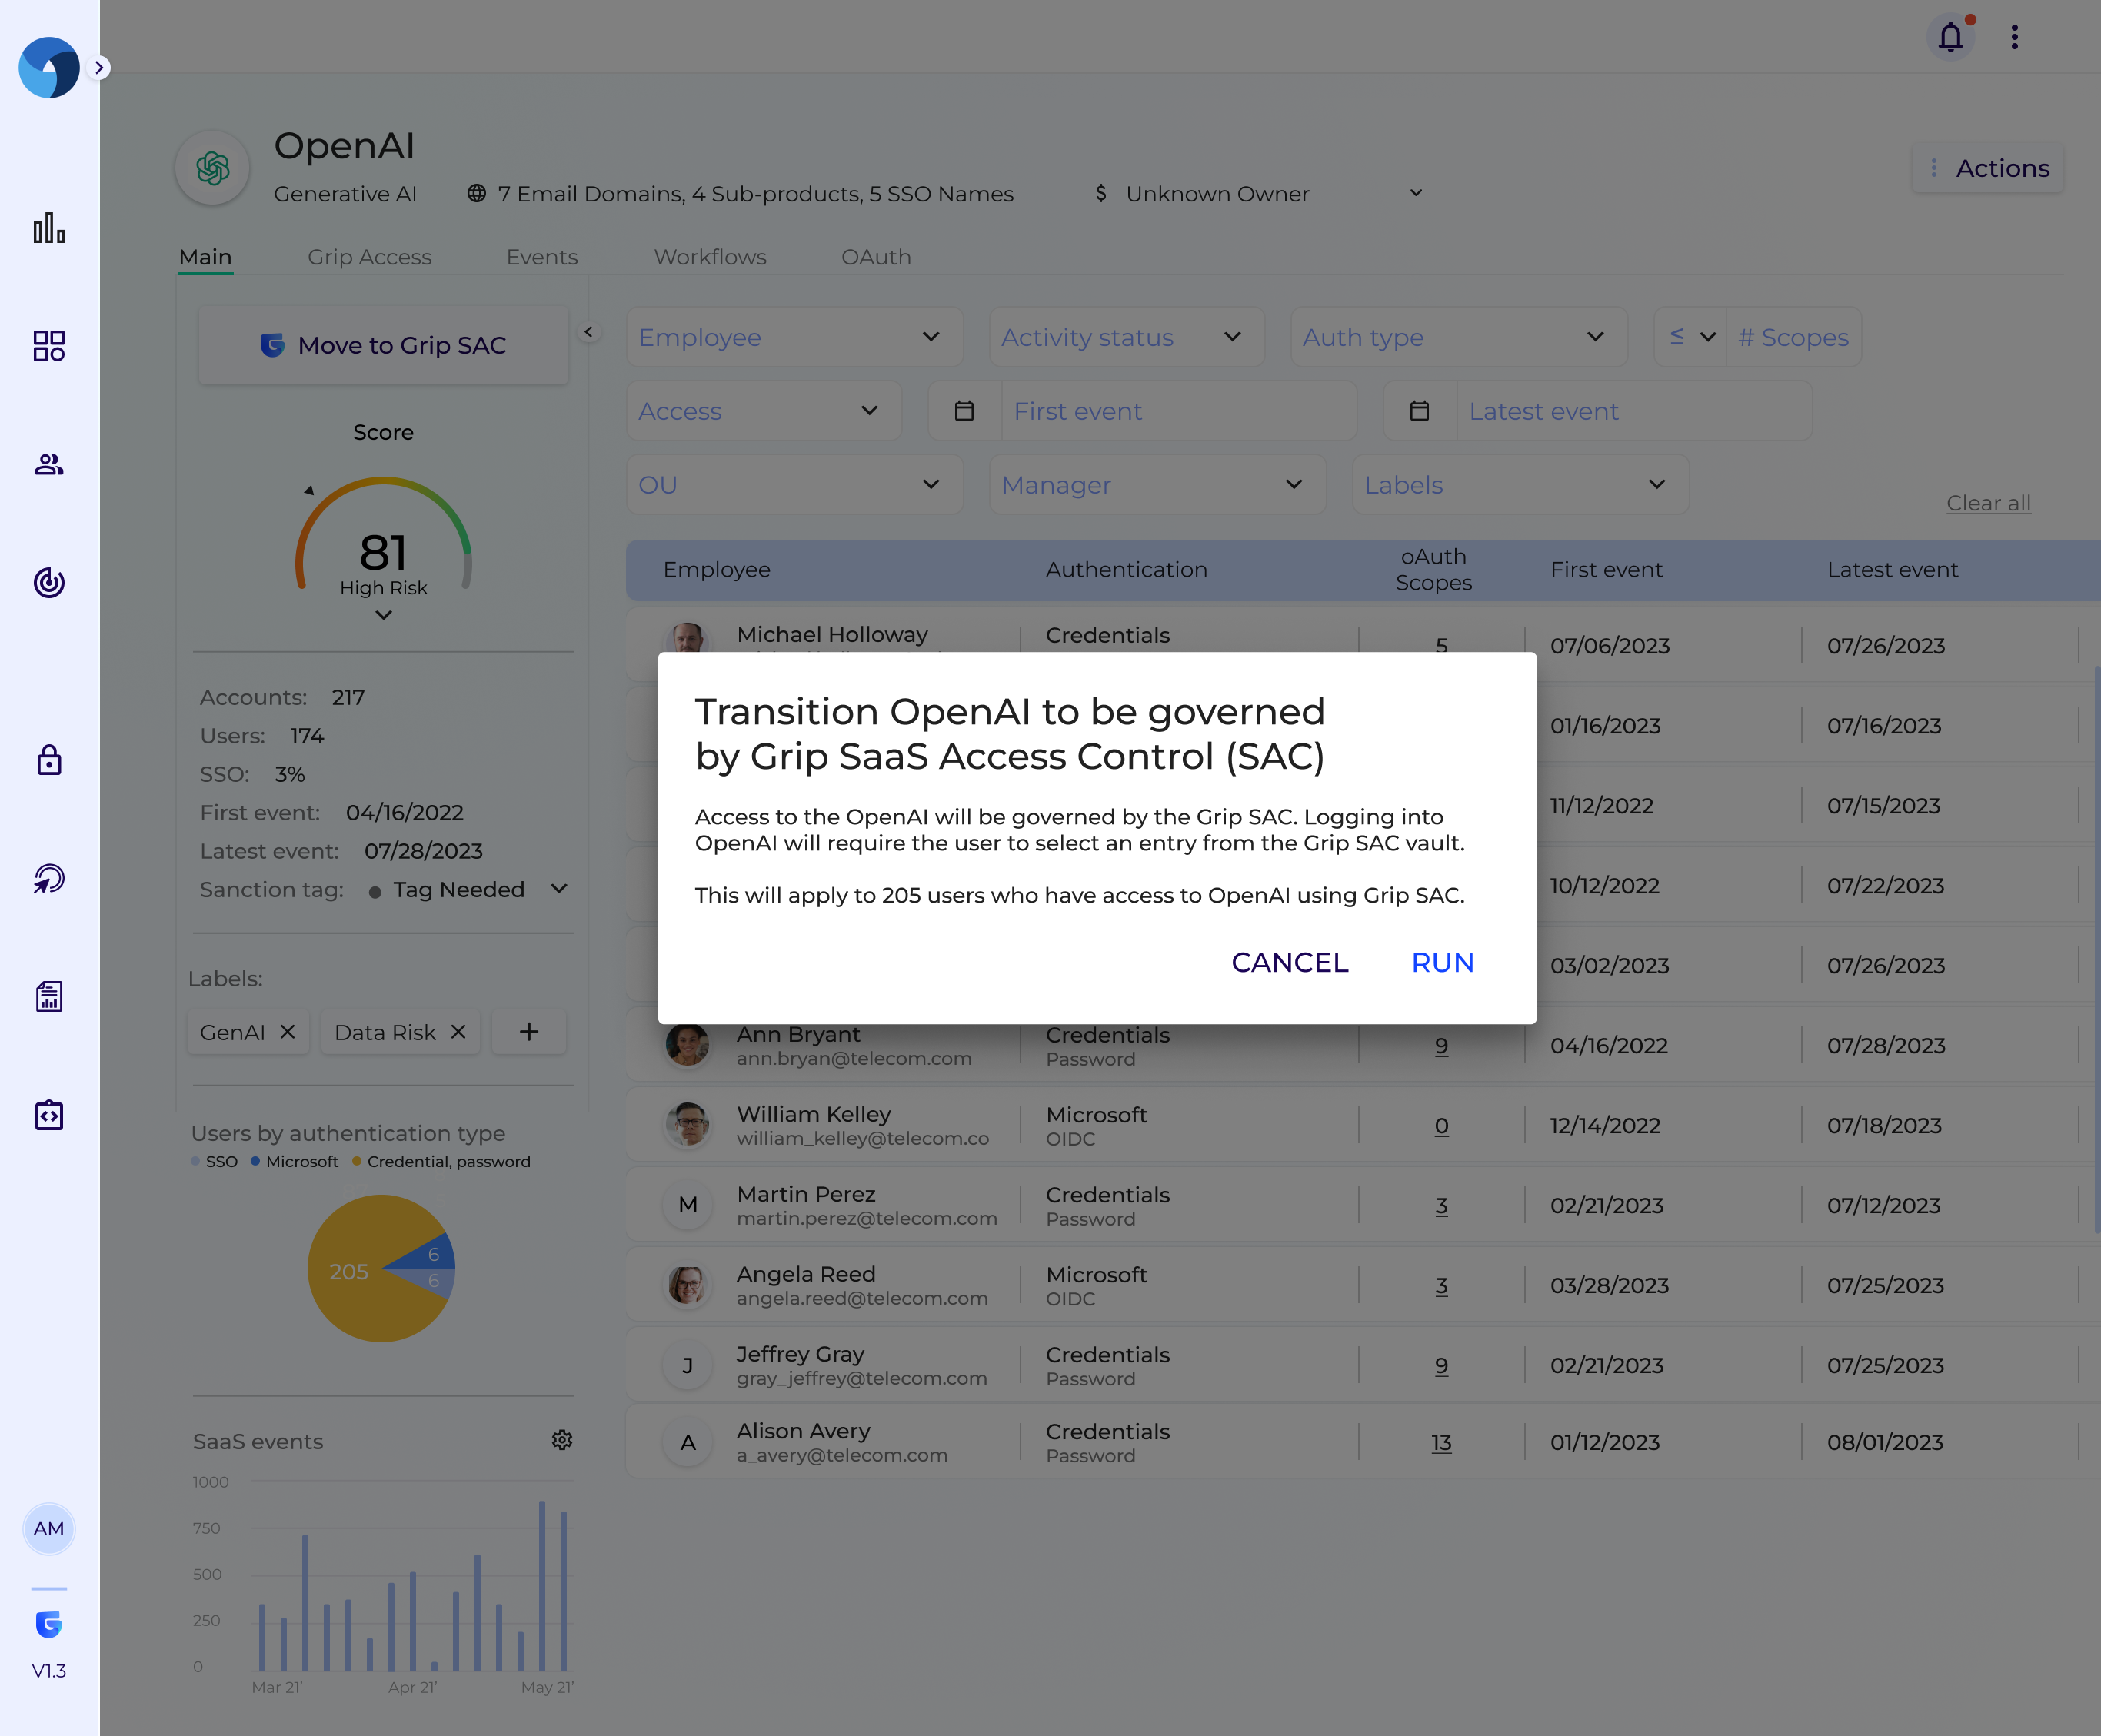Open the dashboard grid sidebar icon

[49, 345]
